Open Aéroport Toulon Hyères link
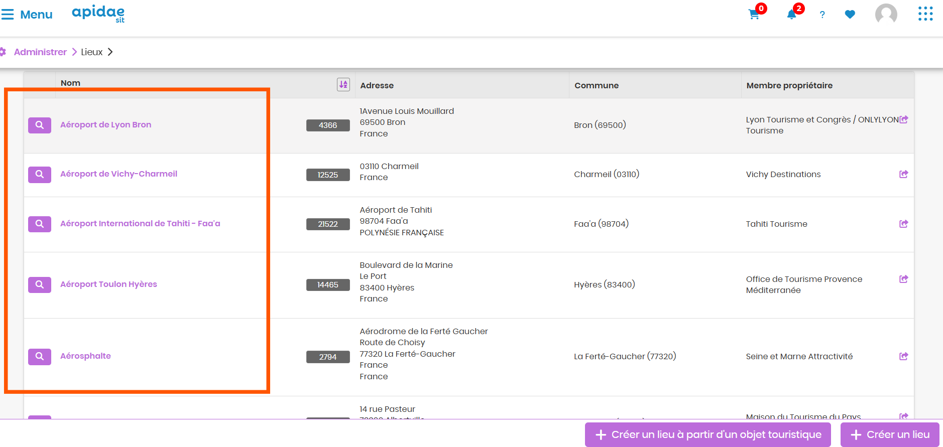Screen dimensions: 943x447 108,284
